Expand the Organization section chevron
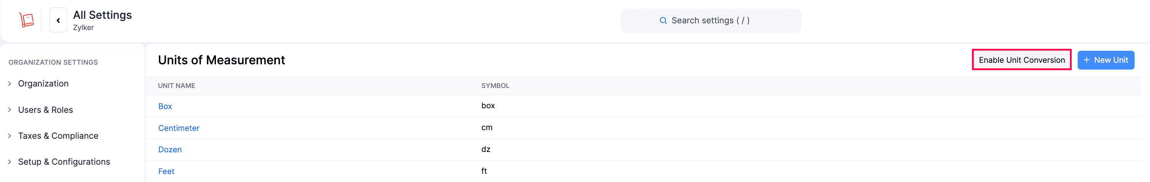Image resolution: width=1150 pixels, height=182 pixels. [x=9, y=83]
